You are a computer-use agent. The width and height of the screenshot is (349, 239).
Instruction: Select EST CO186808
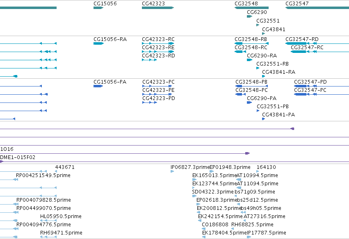pyautogui.click(x=215, y=225)
